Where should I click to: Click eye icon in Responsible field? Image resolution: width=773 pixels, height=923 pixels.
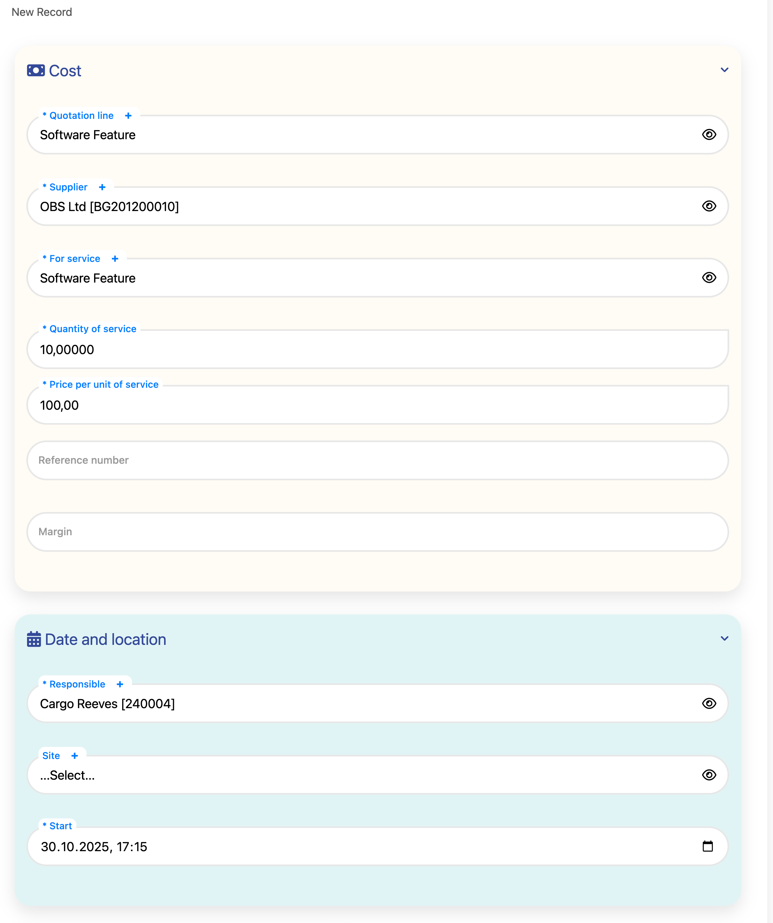click(x=709, y=703)
